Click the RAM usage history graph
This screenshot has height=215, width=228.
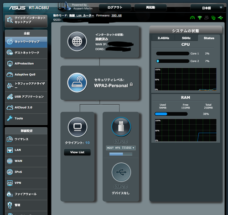click(186, 130)
